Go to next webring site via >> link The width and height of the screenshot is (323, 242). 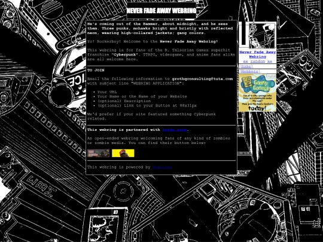coord(270,62)
